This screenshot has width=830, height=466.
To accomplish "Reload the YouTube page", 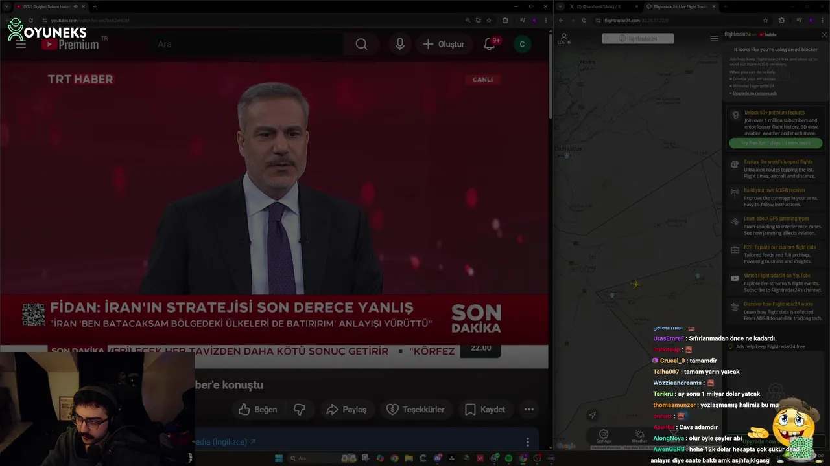I will (30, 21).
